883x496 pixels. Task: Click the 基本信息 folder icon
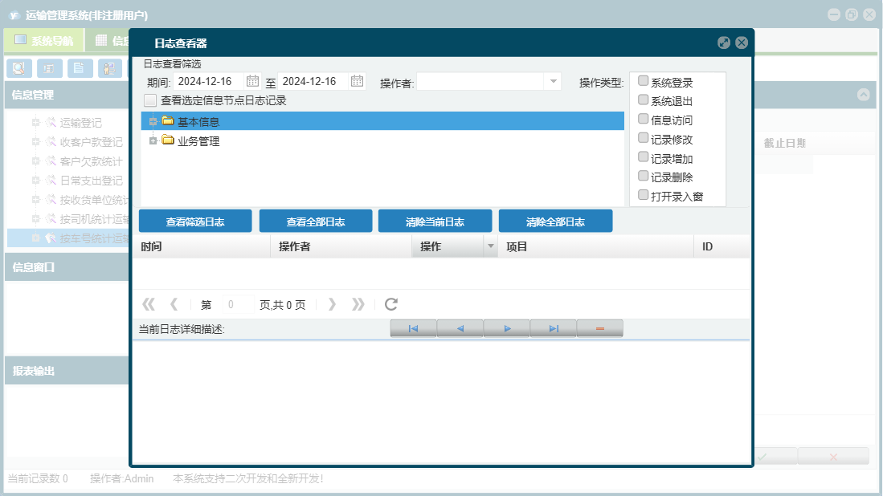click(x=168, y=120)
